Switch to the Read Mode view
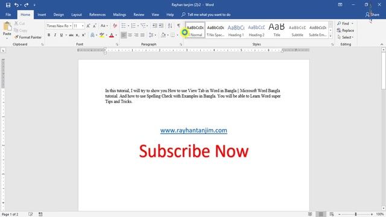 tap(310, 215)
